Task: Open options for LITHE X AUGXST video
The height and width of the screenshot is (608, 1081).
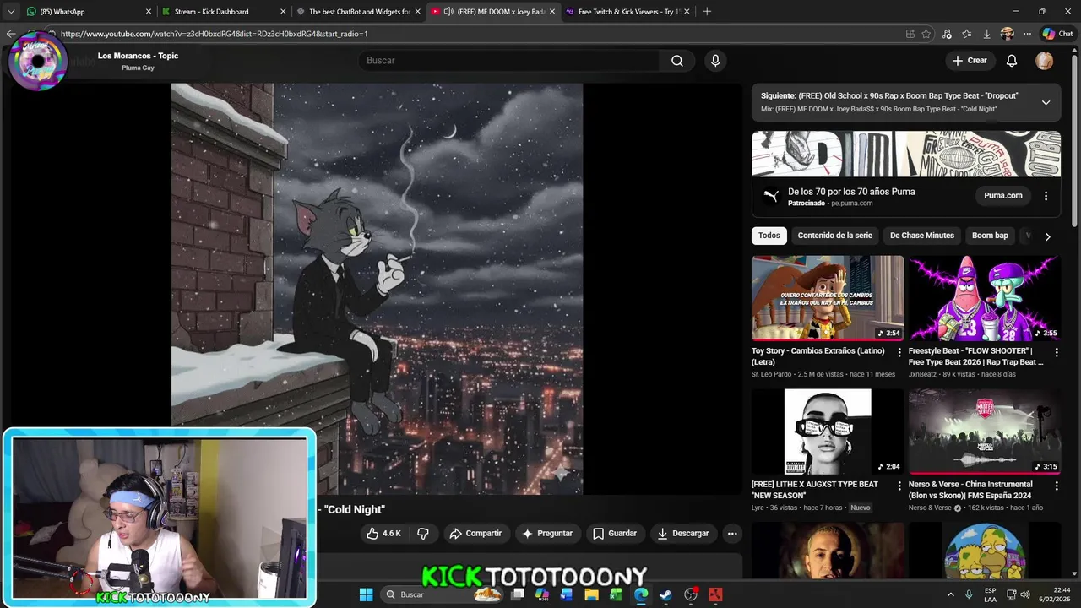Action: tap(899, 486)
